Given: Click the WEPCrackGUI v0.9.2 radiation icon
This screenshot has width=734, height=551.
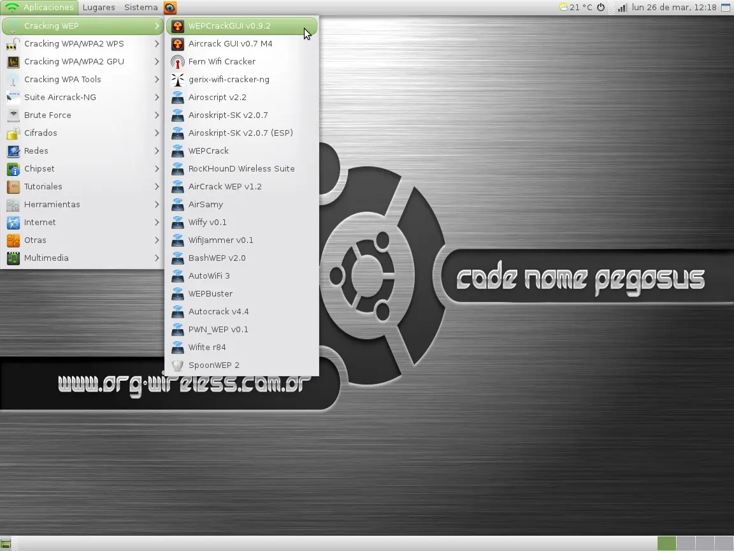Looking at the screenshot, I should (x=177, y=26).
